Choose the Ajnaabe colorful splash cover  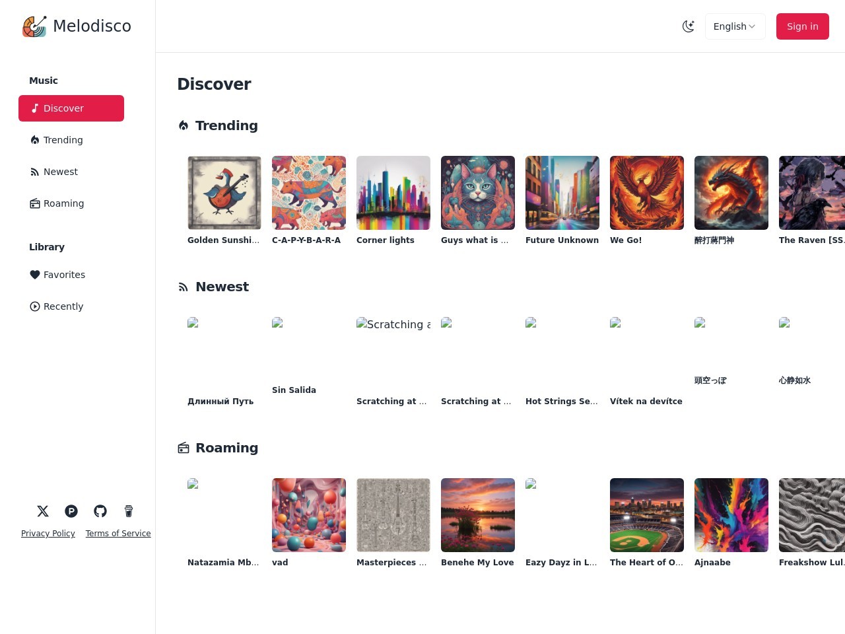pos(731,515)
